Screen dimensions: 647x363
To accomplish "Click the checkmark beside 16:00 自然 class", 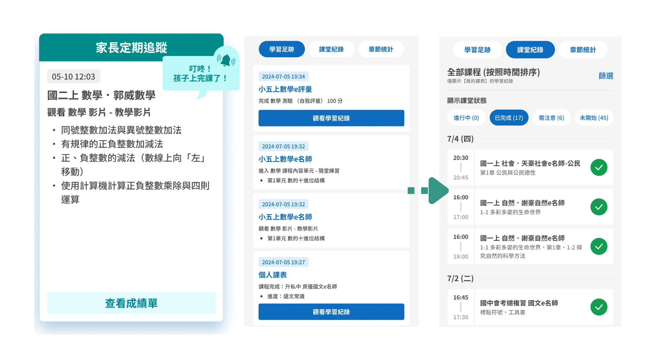I will tap(599, 207).
